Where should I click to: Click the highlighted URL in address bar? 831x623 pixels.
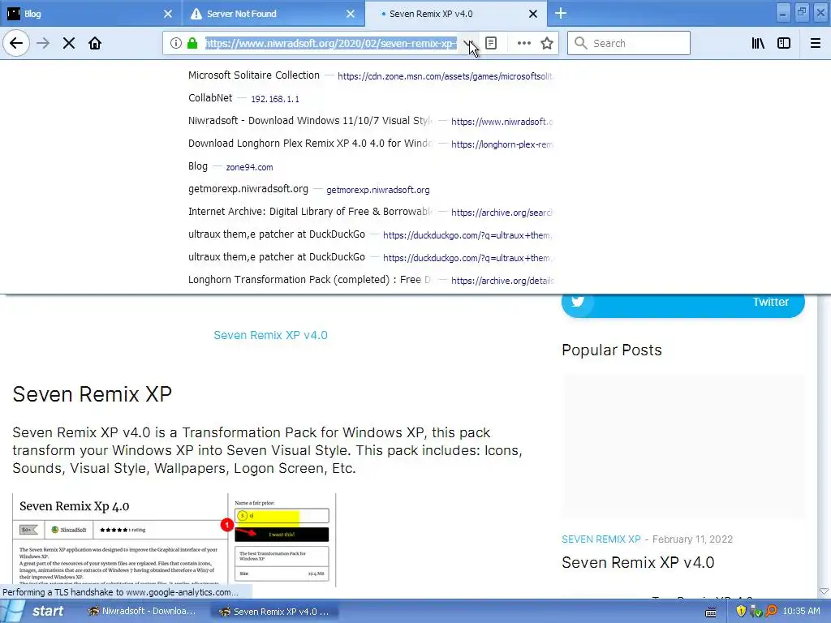(x=331, y=44)
